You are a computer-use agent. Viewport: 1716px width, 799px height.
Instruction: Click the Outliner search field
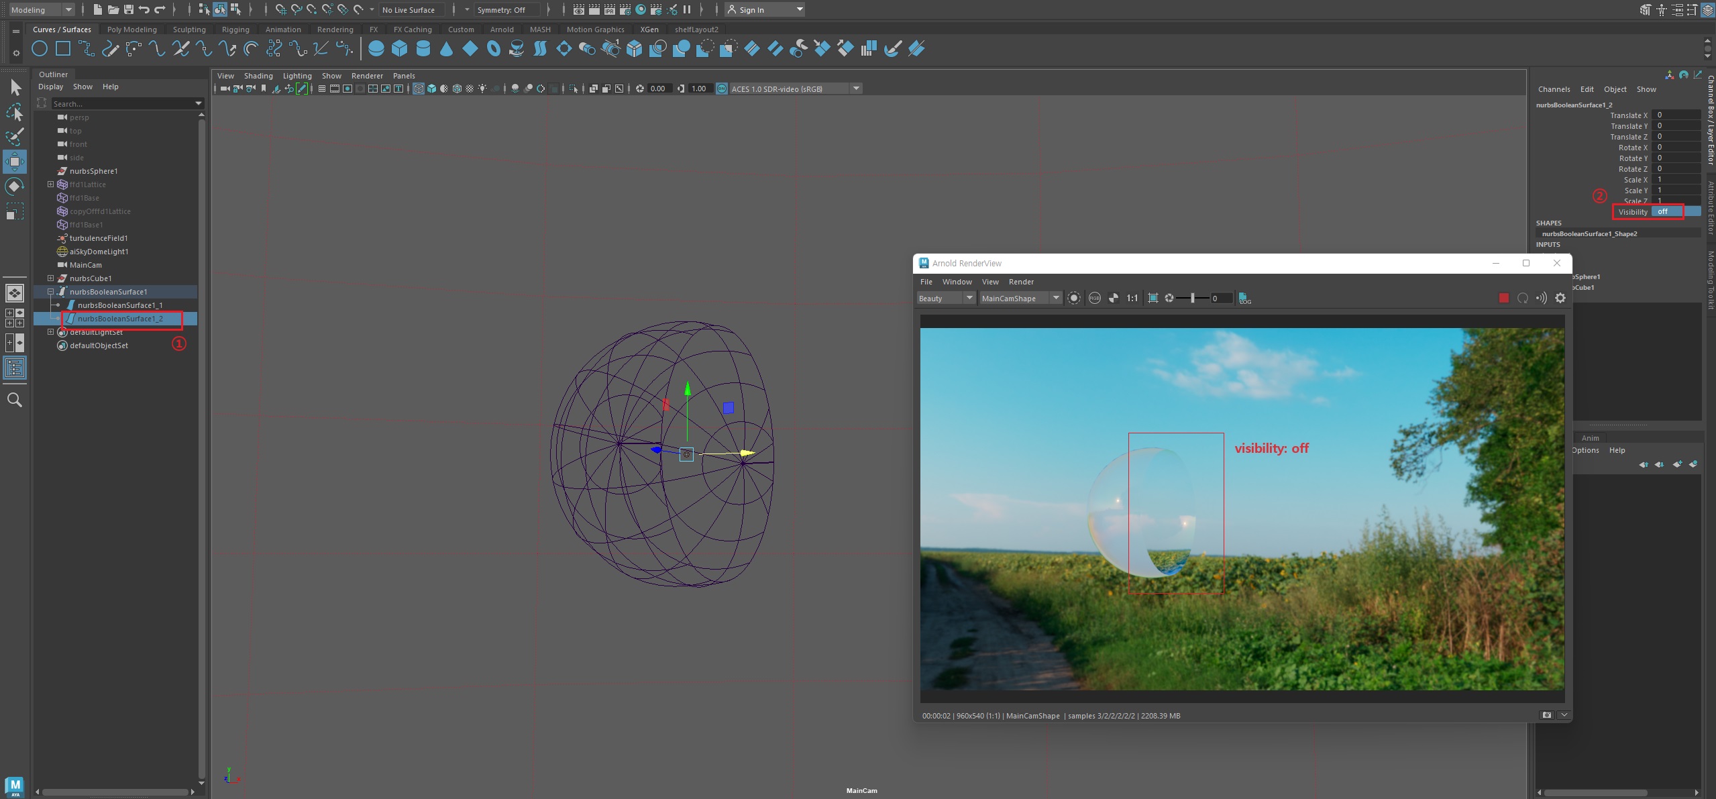click(x=121, y=104)
